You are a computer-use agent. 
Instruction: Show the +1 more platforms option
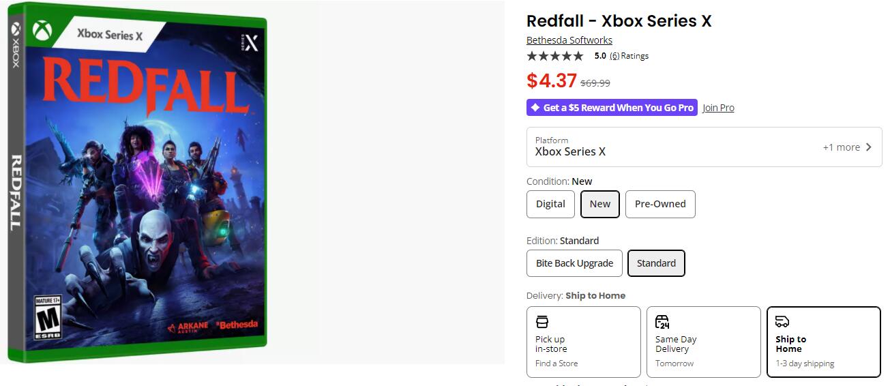coord(841,147)
